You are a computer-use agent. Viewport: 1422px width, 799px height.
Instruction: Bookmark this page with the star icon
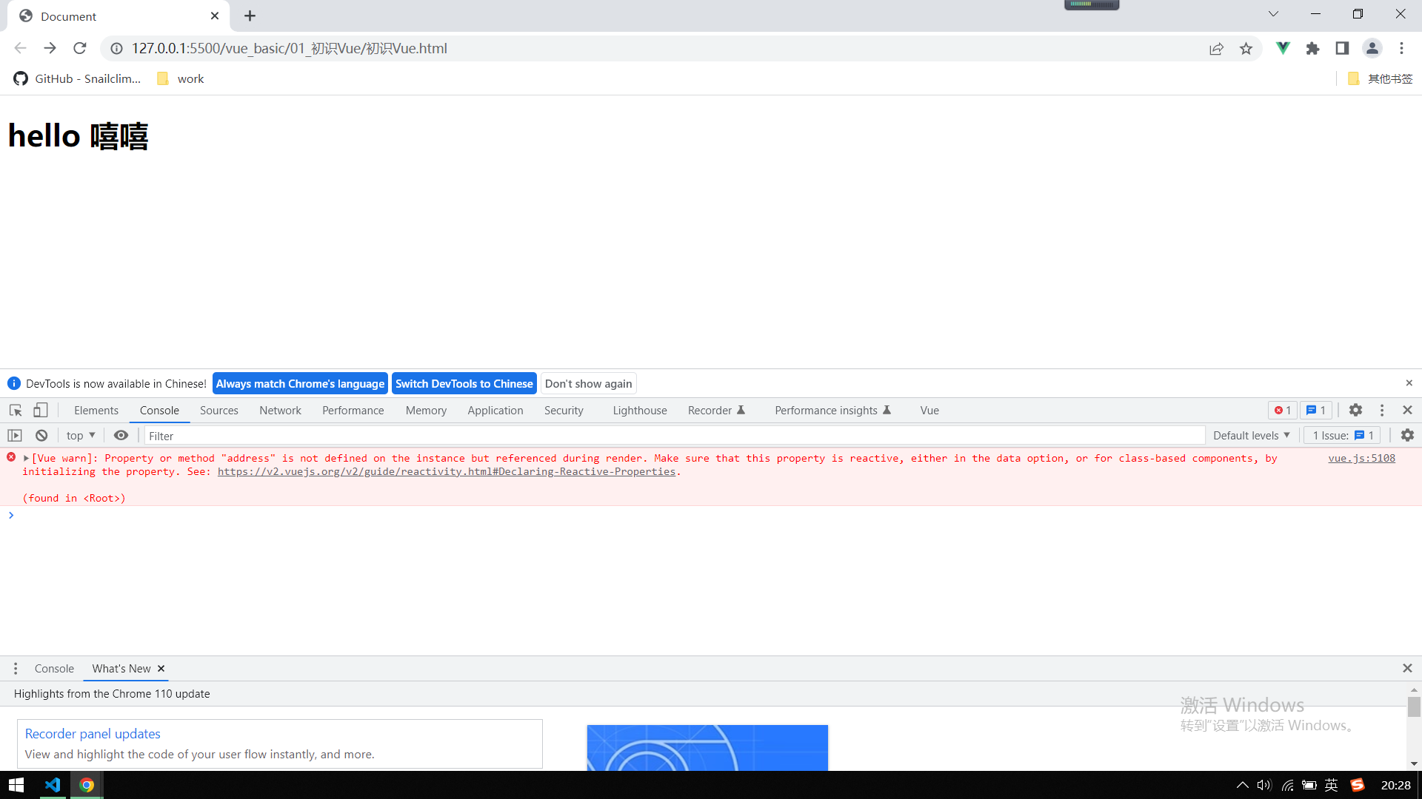1246,48
